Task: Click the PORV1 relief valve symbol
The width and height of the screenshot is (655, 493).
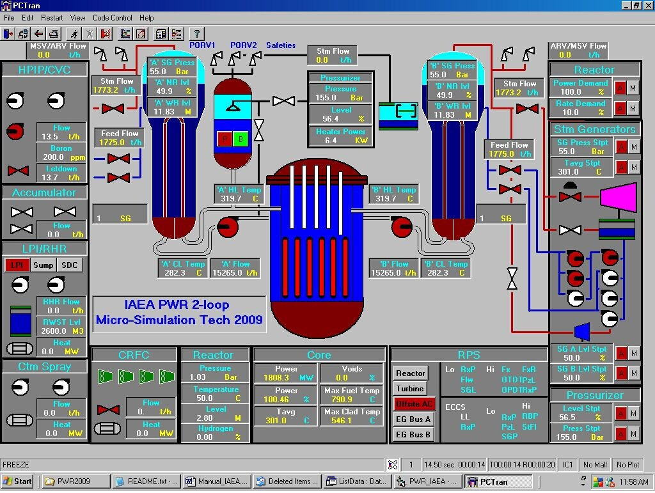Action: [216, 59]
